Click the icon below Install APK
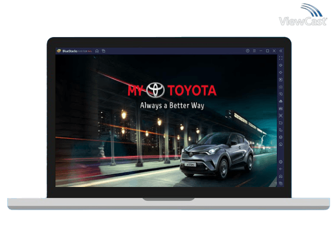The image size is (334, 229). tap(281, 108)
